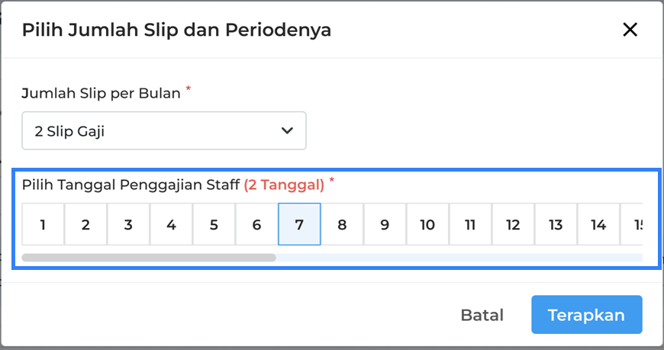Click the dropdown chevron beside 2 Slip Gaji
The image size is (664, 350).
[287, 131]
